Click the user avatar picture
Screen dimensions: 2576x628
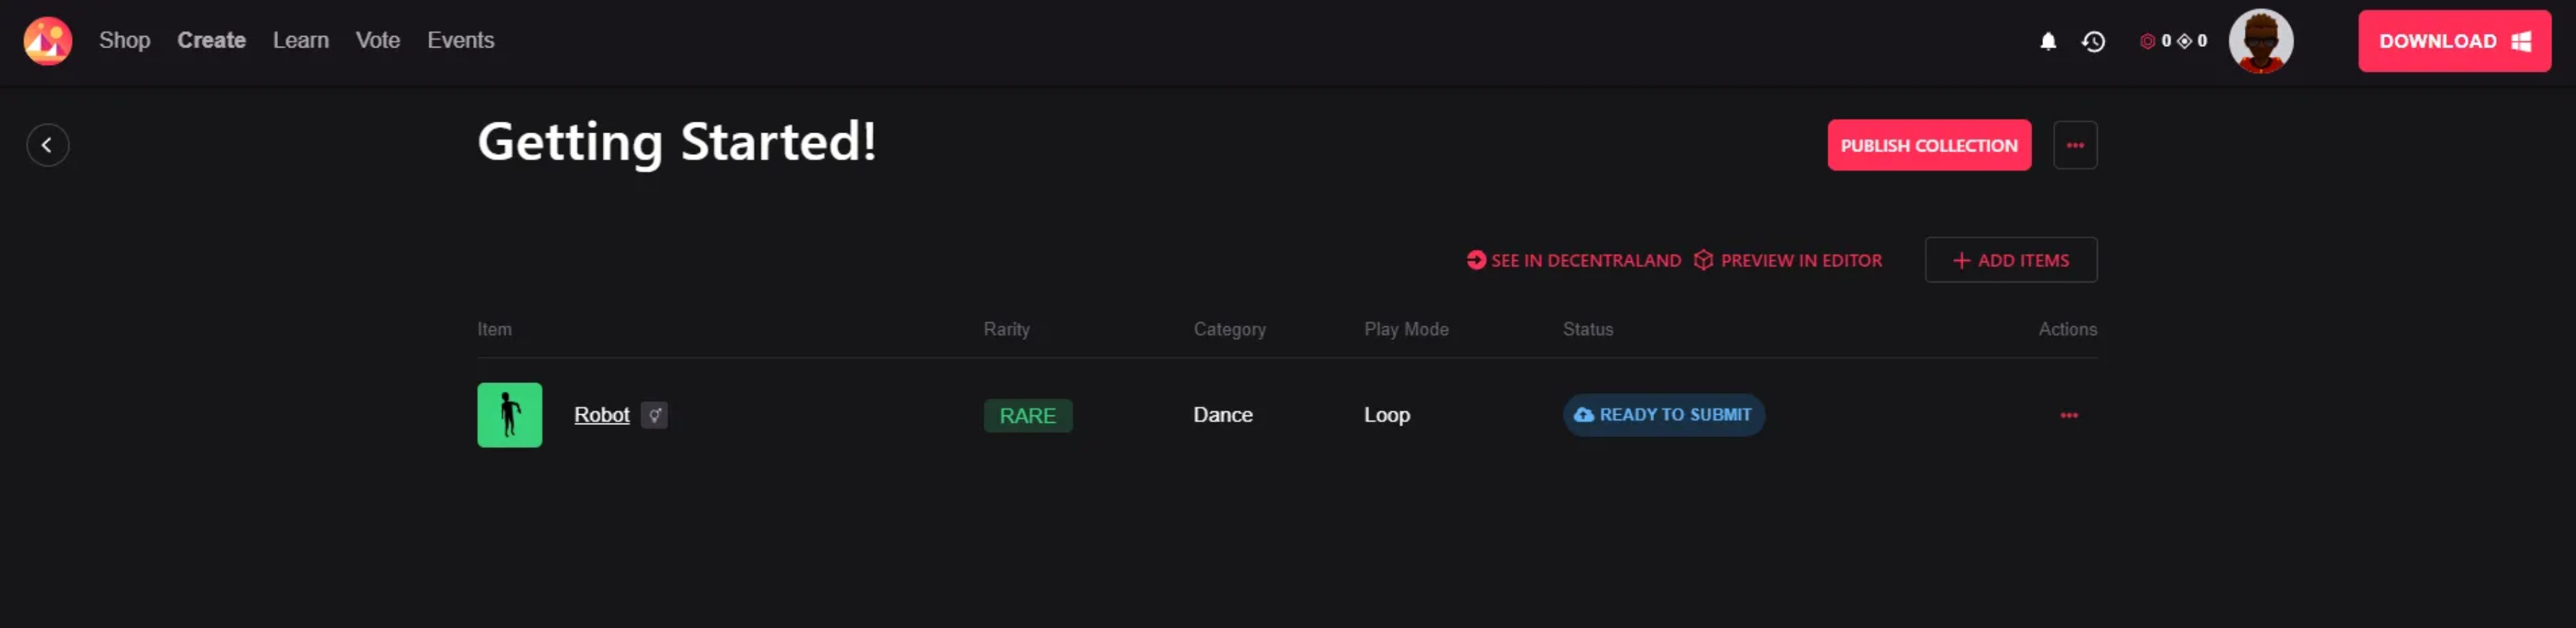(x=2260, y=41)
